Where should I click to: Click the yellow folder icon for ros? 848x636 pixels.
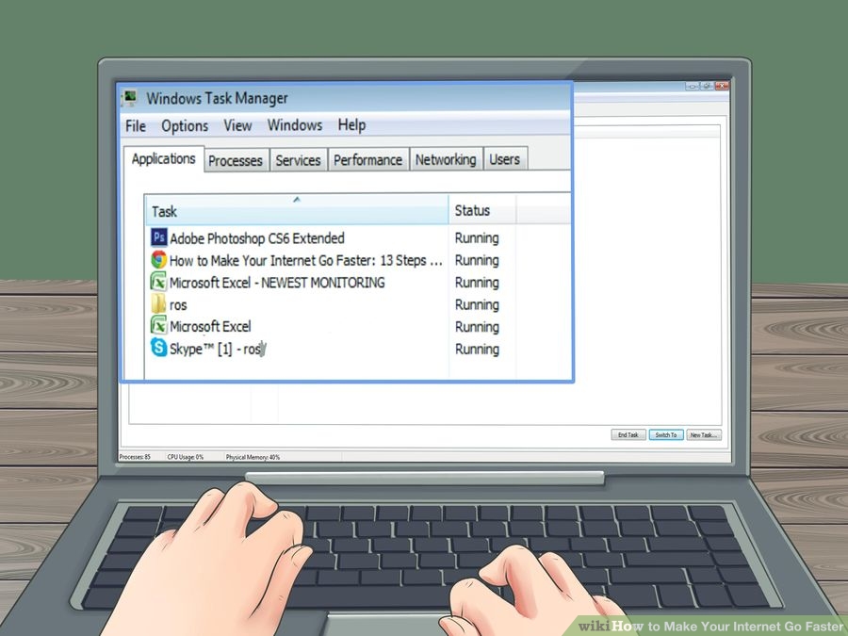point(158,304)
